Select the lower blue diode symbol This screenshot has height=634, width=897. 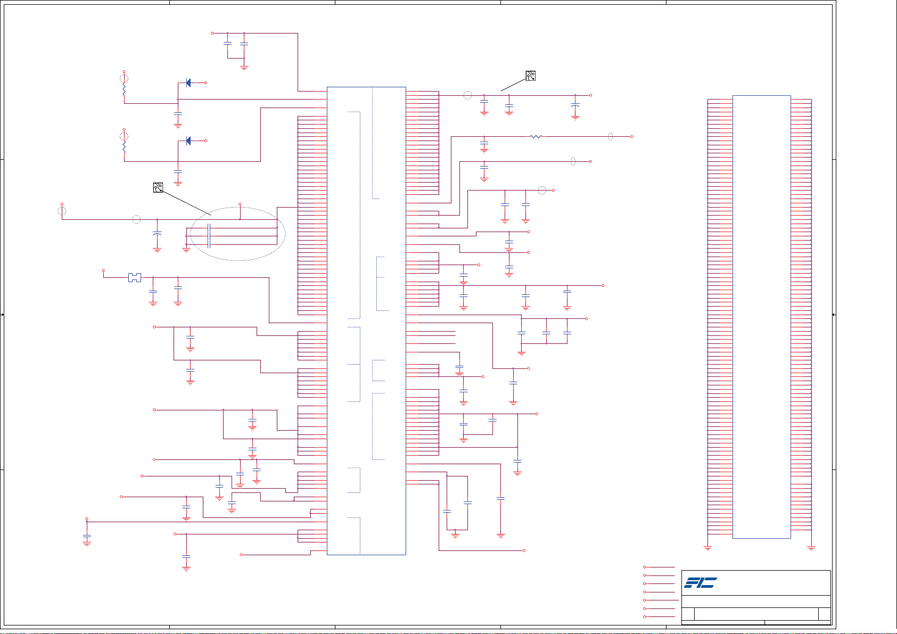pyautogui.click(x=188, y=141)
